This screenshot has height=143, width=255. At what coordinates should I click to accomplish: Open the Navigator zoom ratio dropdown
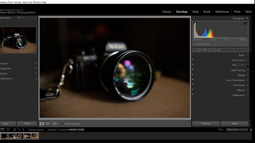click(x=36, y=18)
